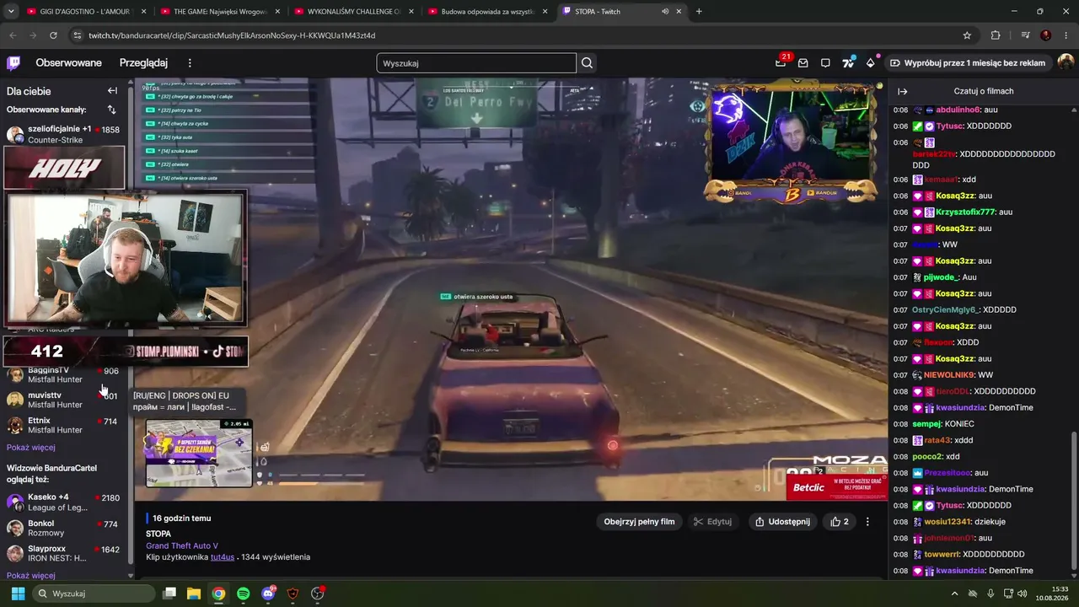
Task: Open the bits diamond icon
Action: pos(870,63)
